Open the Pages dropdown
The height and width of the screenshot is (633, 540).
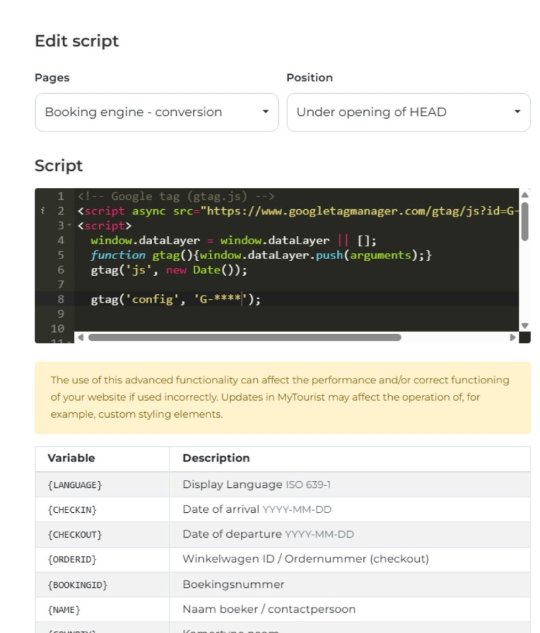click(157, 112)
